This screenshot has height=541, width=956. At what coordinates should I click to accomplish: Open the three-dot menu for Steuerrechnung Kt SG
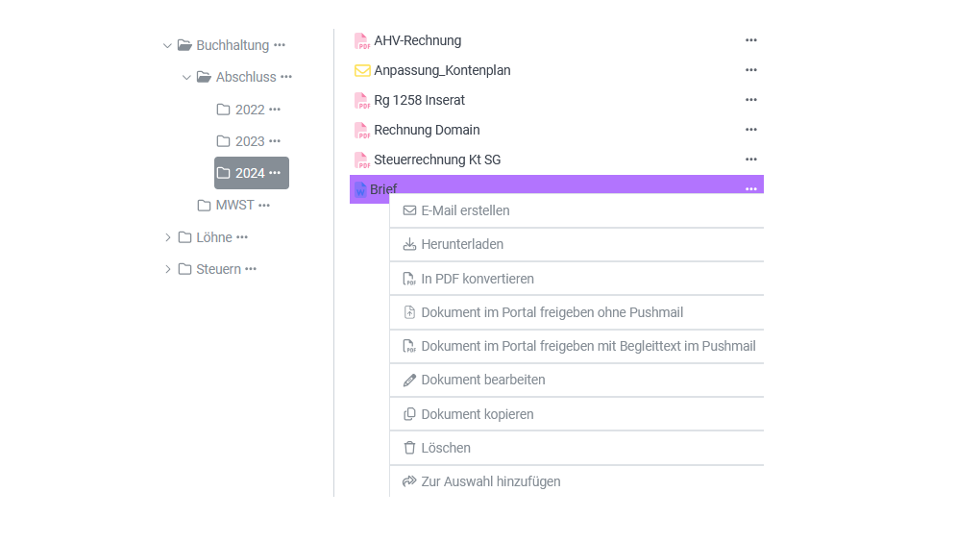point(751,160)
